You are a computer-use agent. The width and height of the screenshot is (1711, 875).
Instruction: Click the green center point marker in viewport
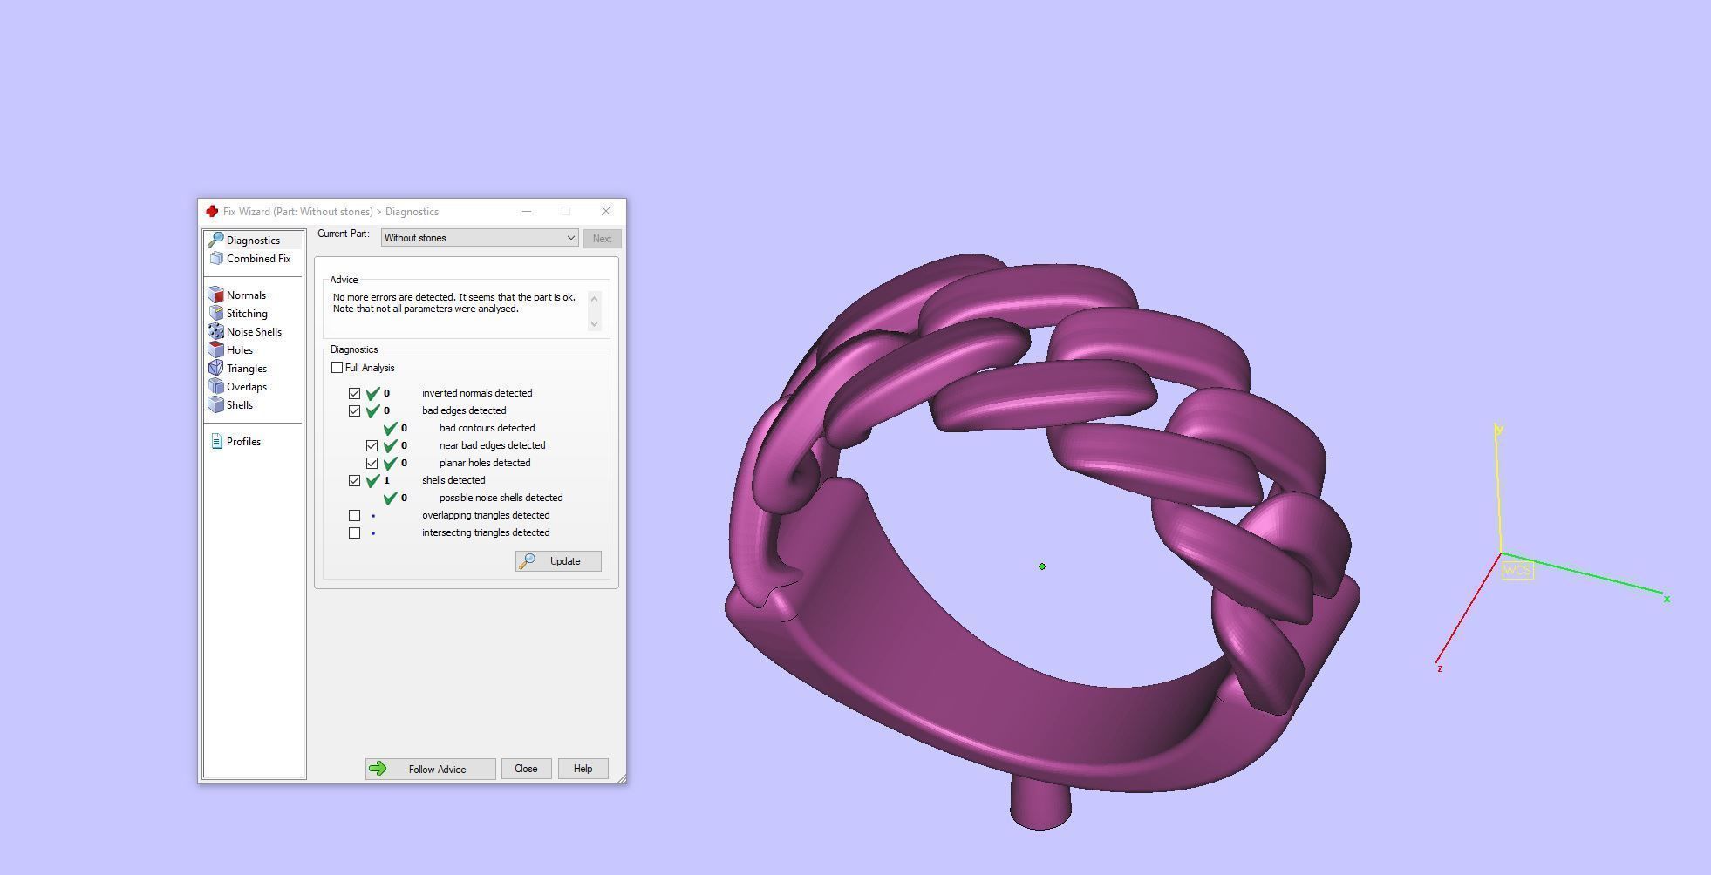tap(1041, 566)
